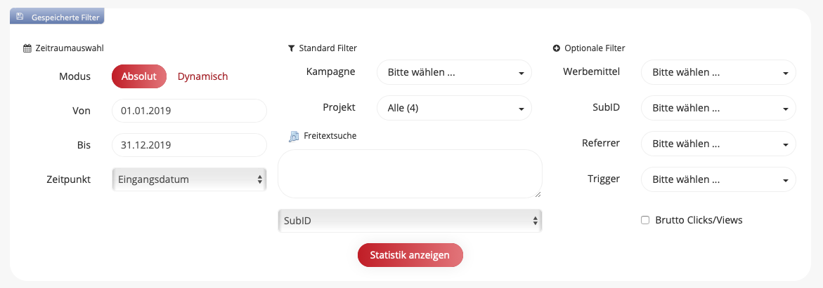823x288 pixels.
Task: Select the Absolut mode
Action: point(138,76)
